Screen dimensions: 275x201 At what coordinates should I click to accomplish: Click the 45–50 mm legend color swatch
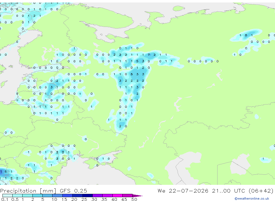coord(127,196)
